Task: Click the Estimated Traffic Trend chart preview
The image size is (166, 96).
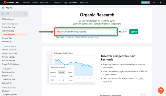Action: click(73, 66)
